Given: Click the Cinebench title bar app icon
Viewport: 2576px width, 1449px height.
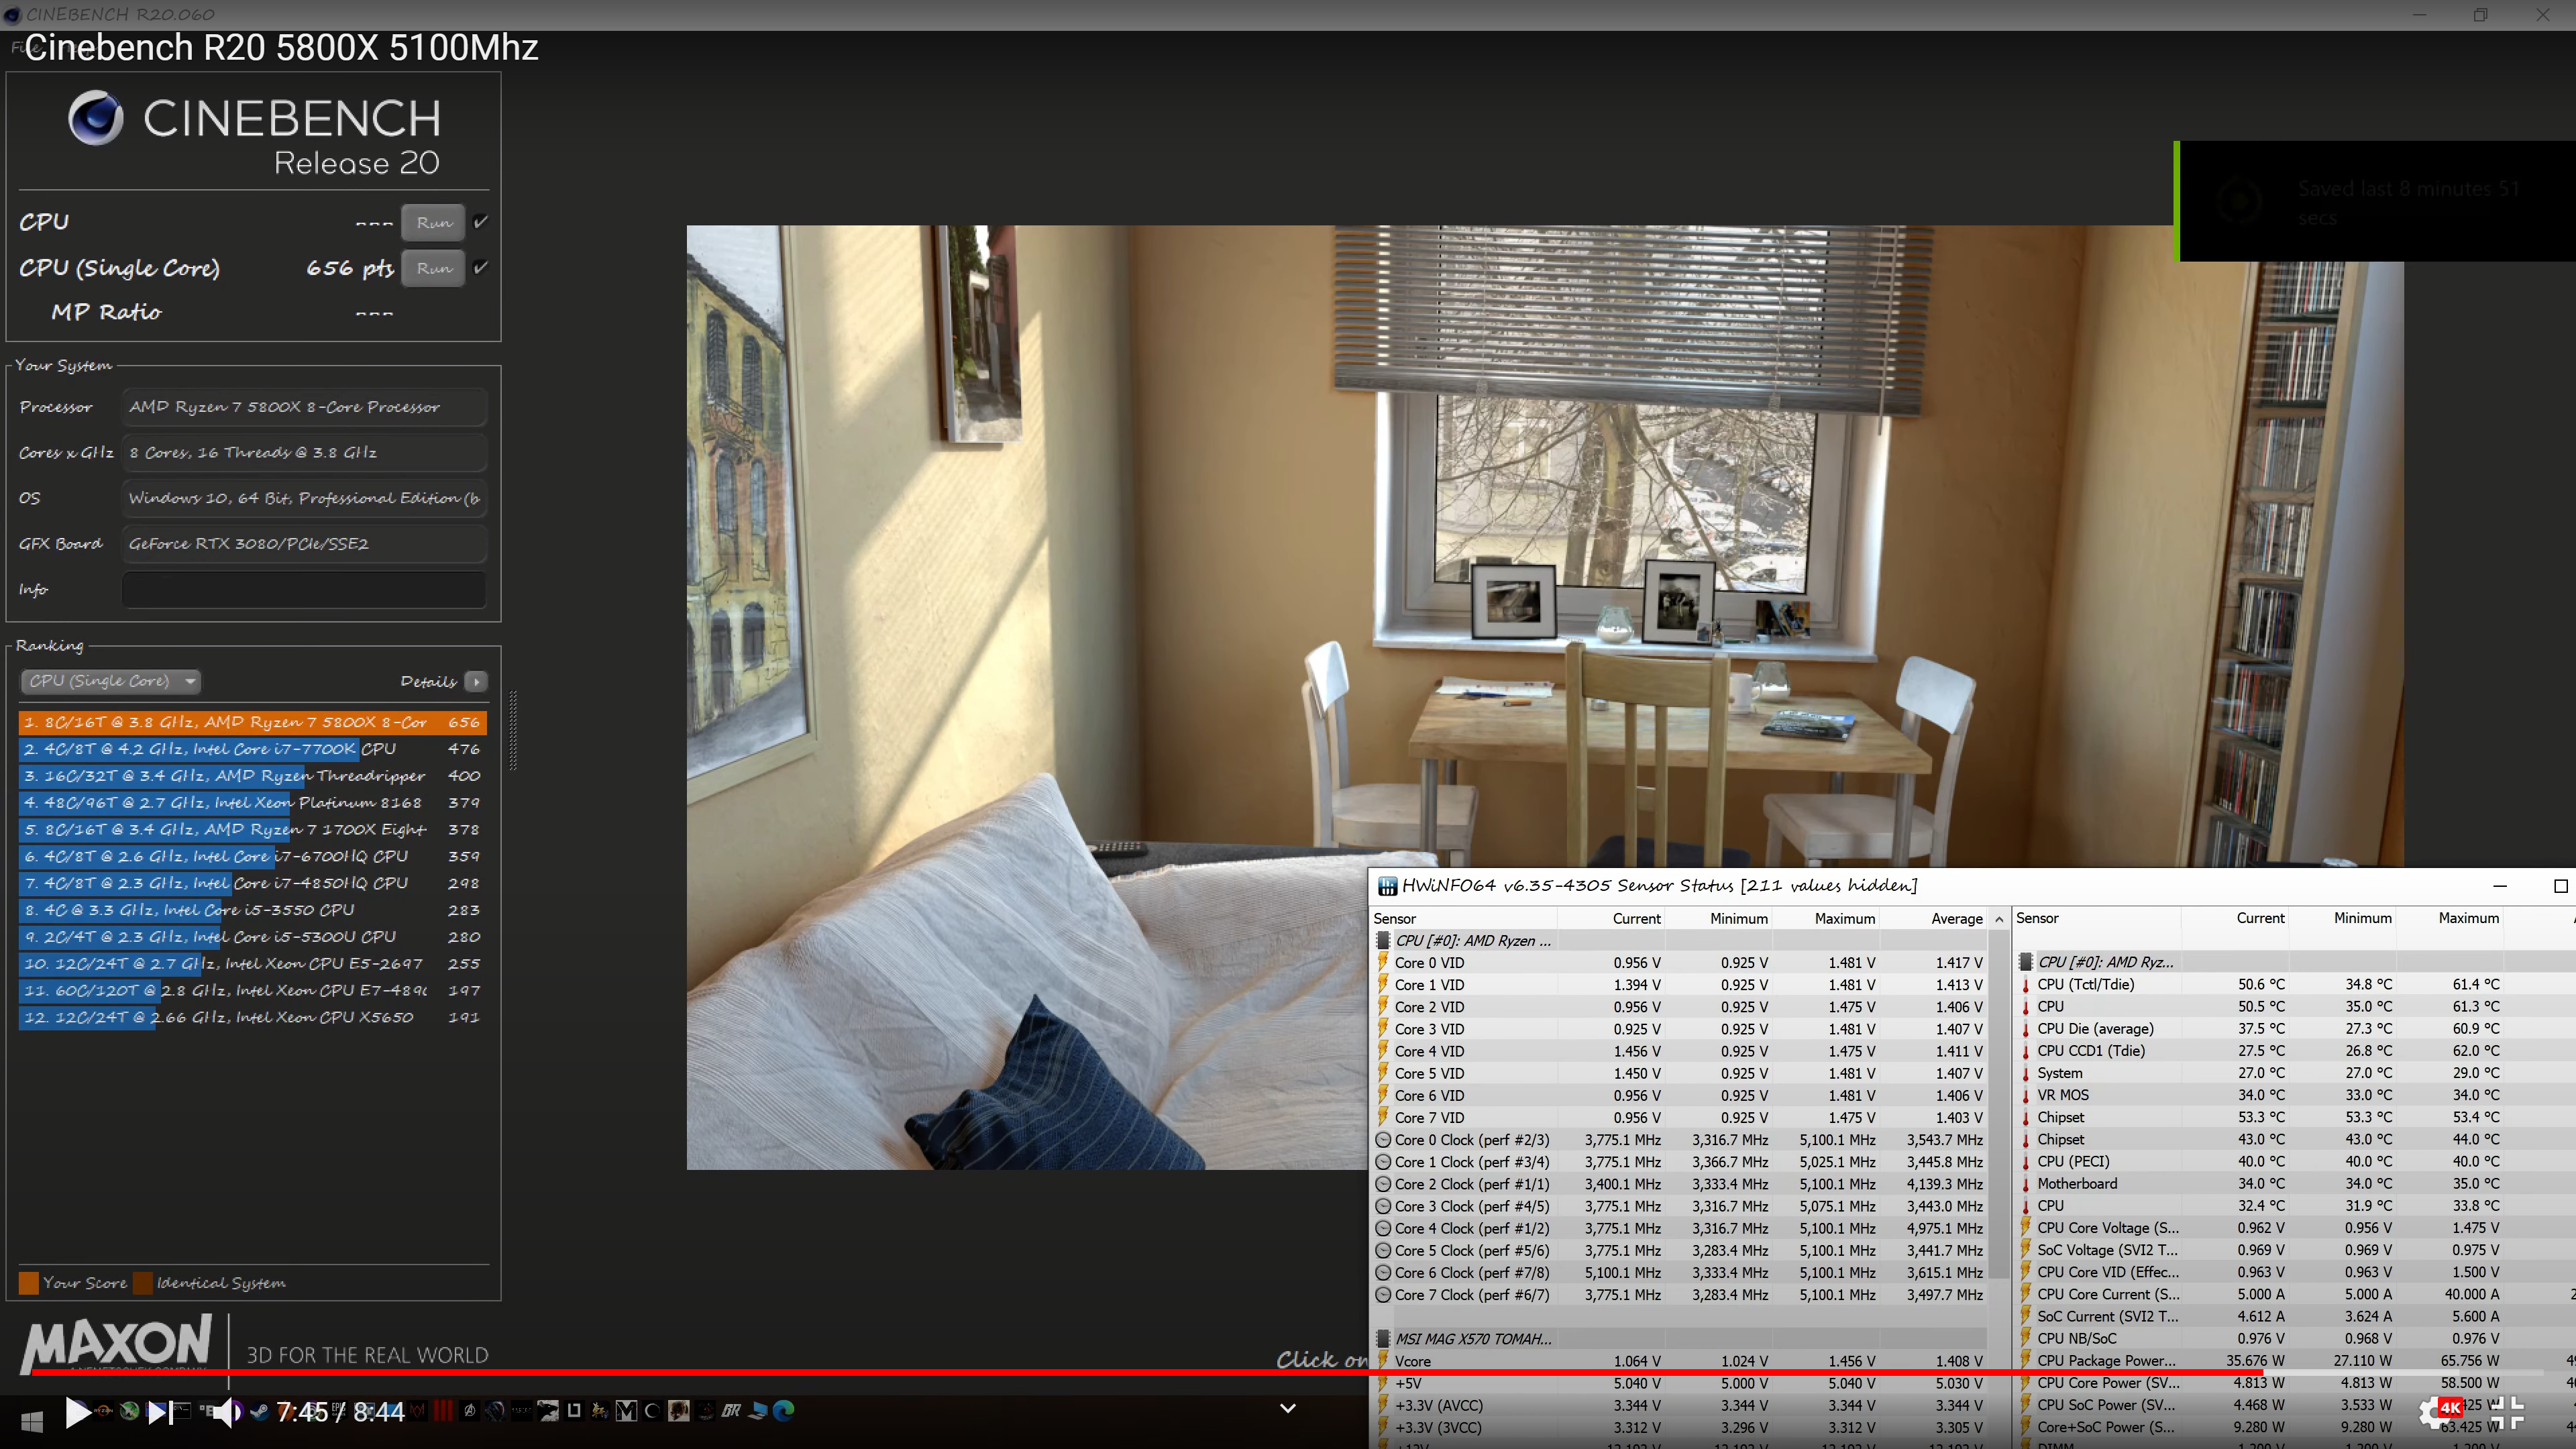Looking at the screenshot, I should [12, 14].
